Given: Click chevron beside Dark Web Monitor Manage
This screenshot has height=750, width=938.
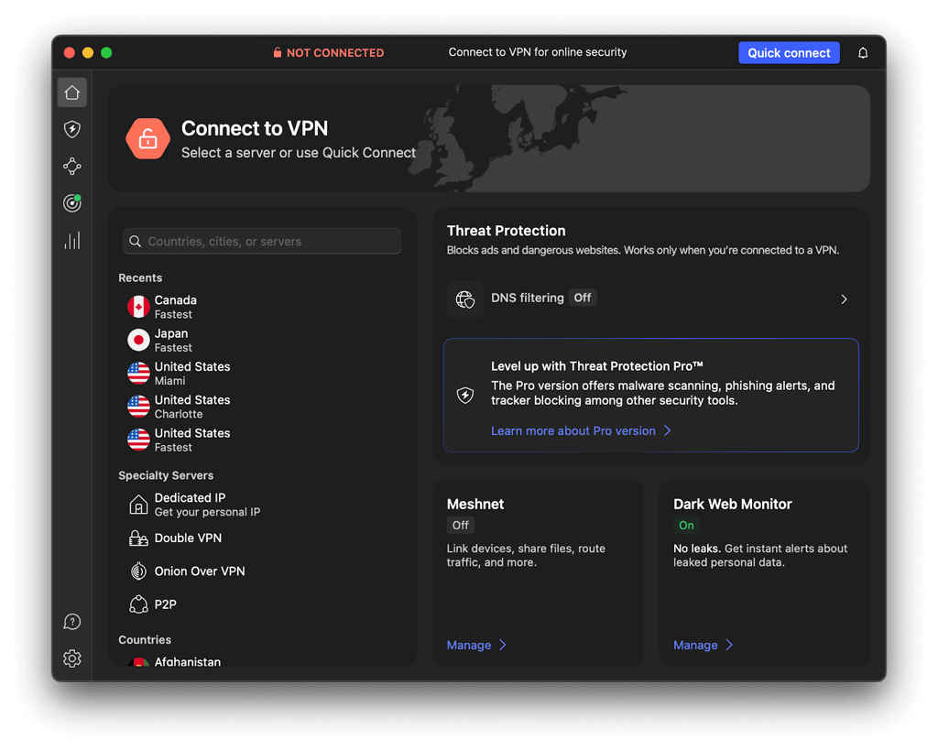Looking at the screenshot, I should coord(729,645).
